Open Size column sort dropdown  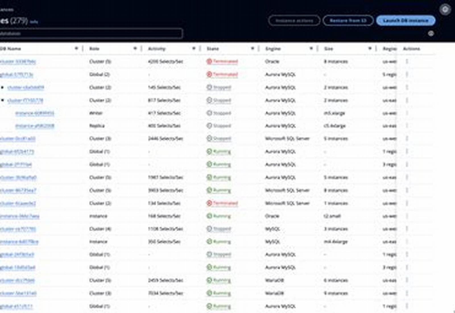click(370, 48)
